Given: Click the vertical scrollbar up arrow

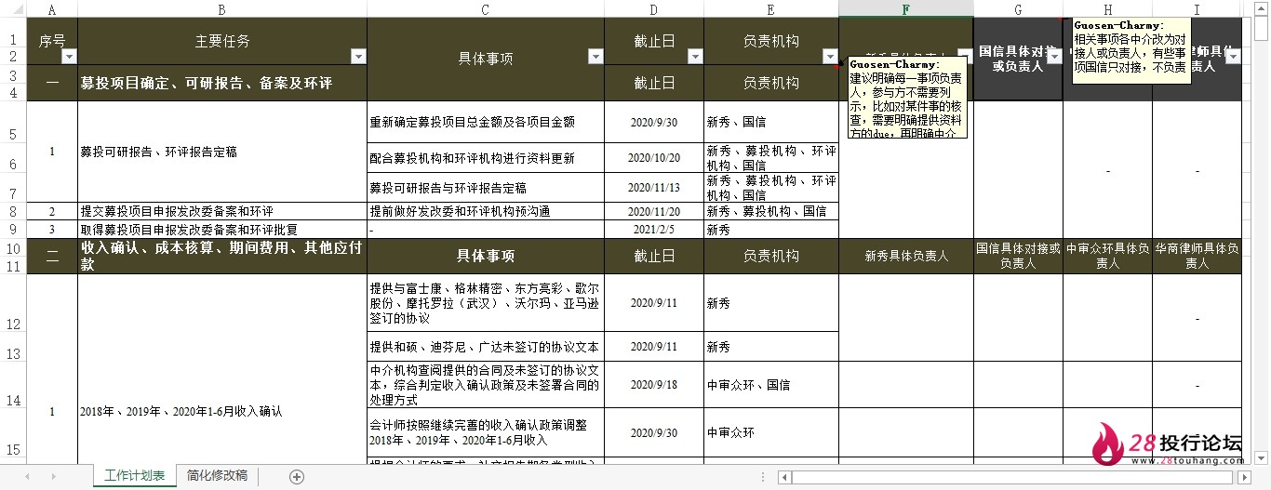Looking at the screenshot, I should (1263, 9).
